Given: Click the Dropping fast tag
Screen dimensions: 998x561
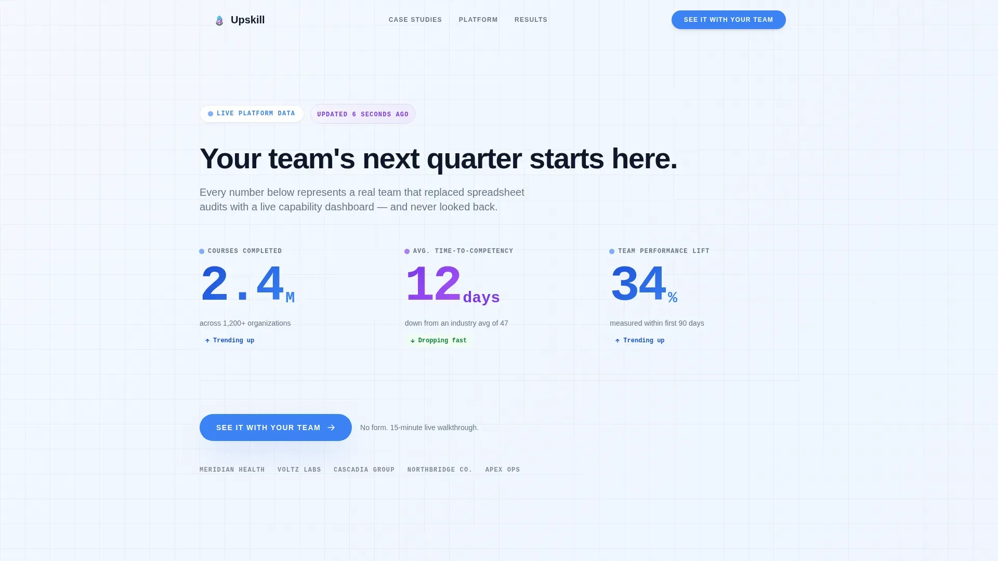Looking at the screenshot, I should point(438,341).
